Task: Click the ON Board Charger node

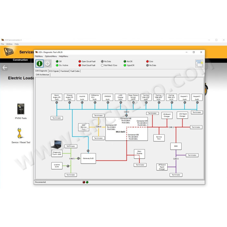Action: (x=167, y=115)
